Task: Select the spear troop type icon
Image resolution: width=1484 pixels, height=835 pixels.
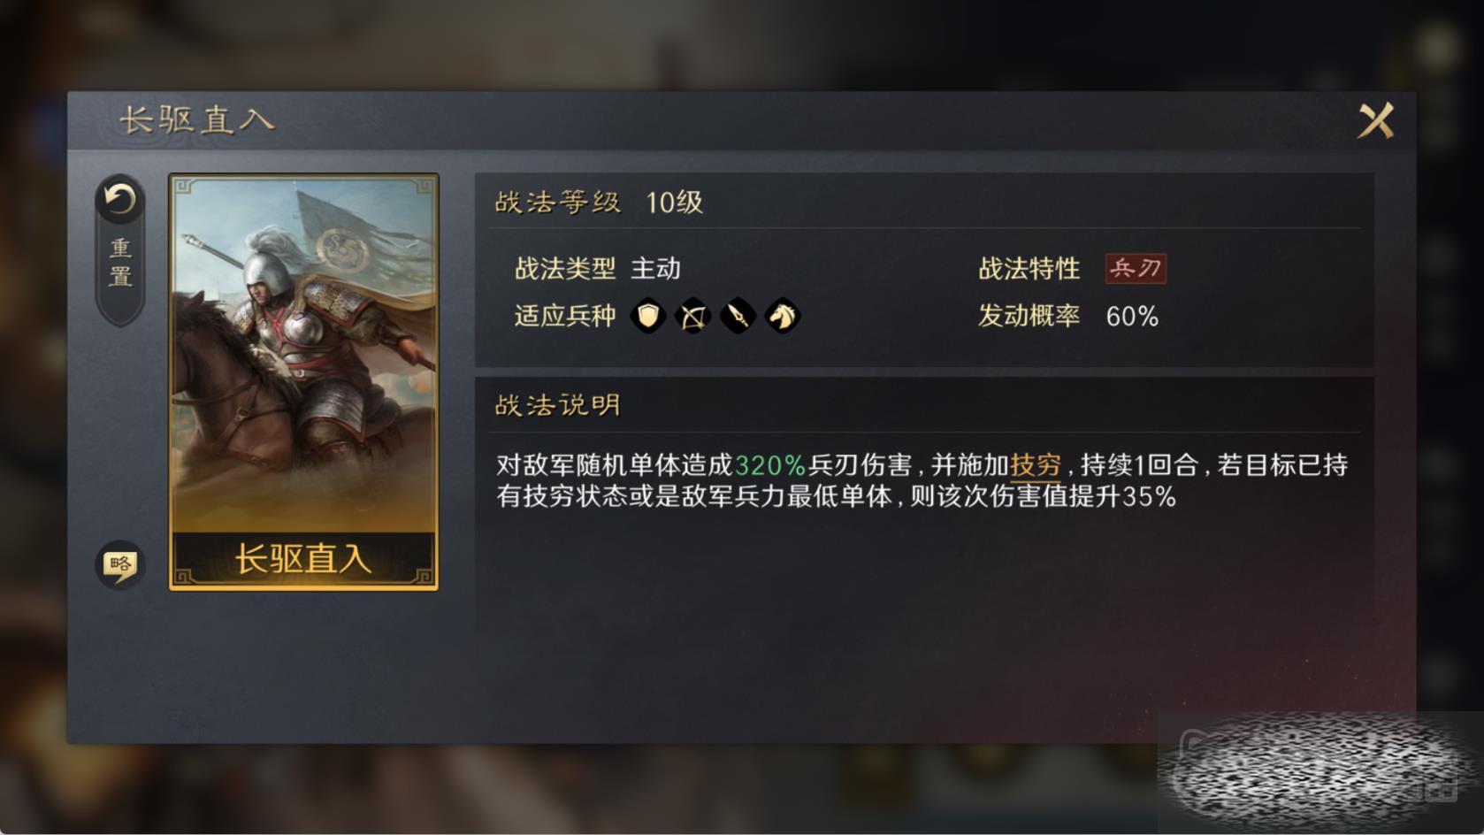Action: 738,316
